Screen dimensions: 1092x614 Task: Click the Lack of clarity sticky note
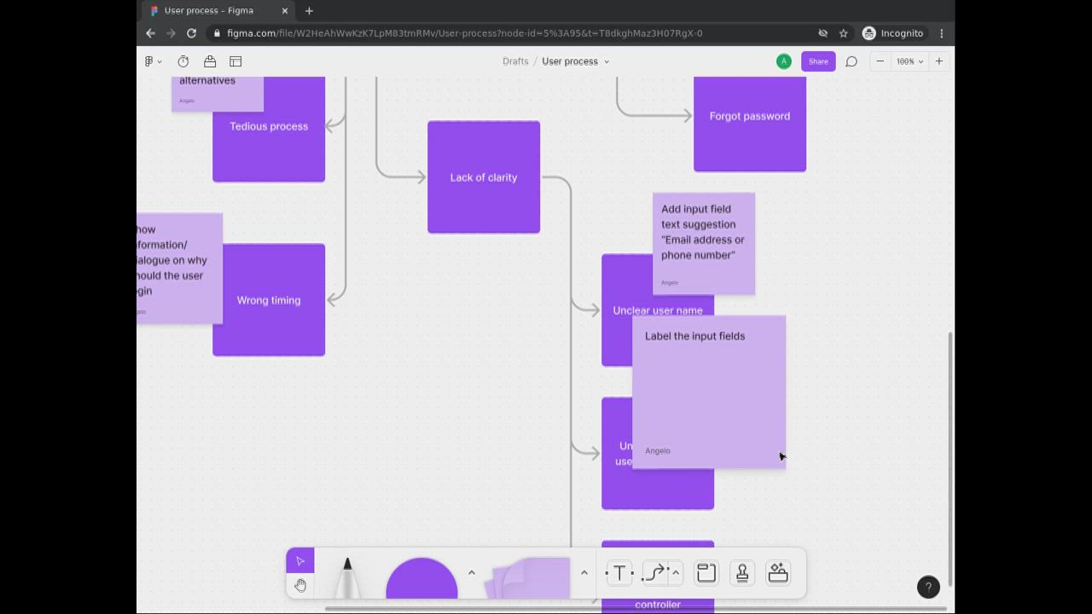[x=483, y=177]
